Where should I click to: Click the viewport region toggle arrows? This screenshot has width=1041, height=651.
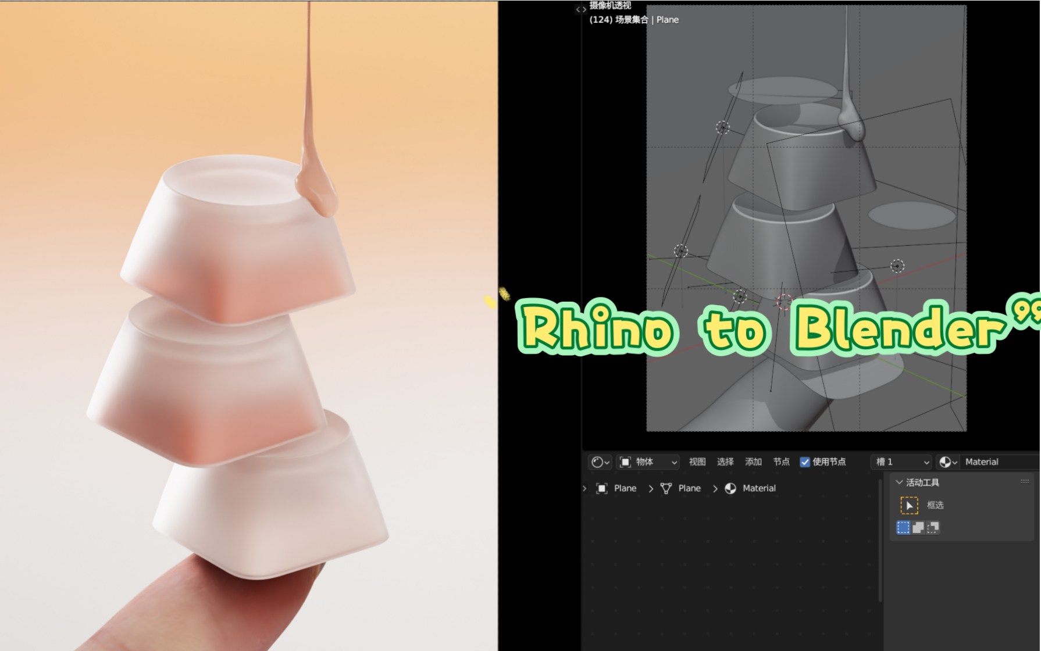(x=580, y=9)
